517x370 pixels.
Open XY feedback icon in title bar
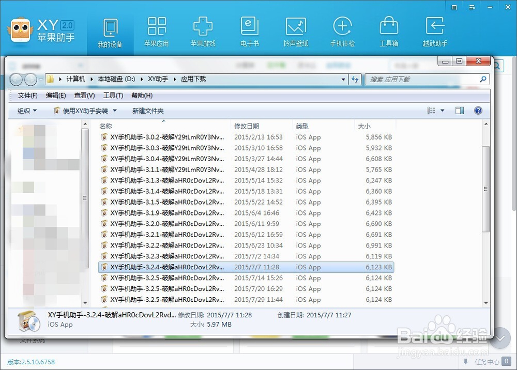454,7
